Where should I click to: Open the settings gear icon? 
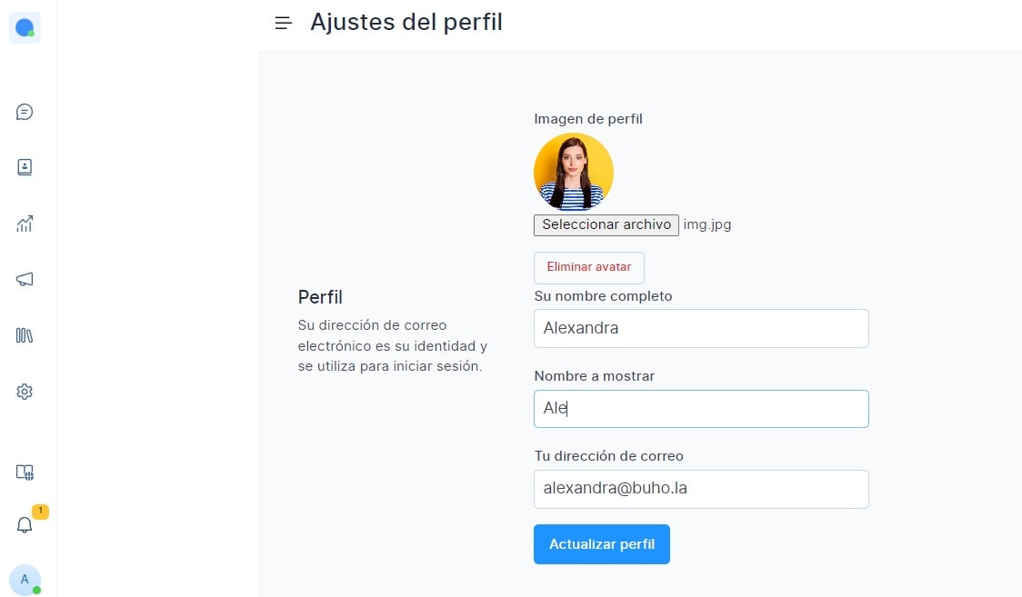tap(25, 392)
